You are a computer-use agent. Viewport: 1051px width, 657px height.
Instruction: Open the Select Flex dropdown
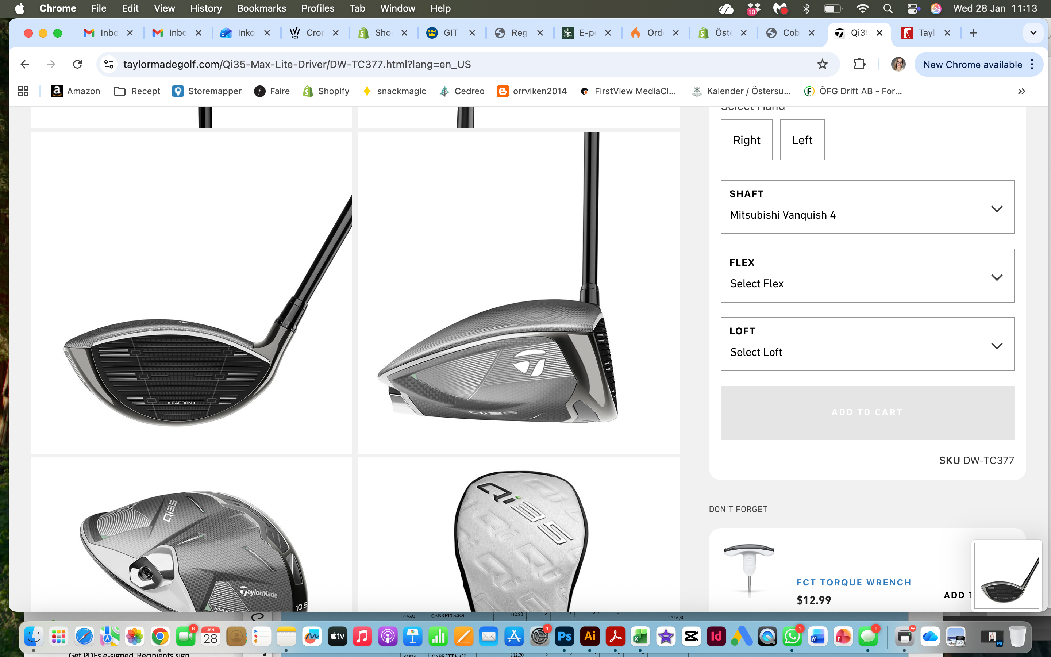click(x=867, y=276)
